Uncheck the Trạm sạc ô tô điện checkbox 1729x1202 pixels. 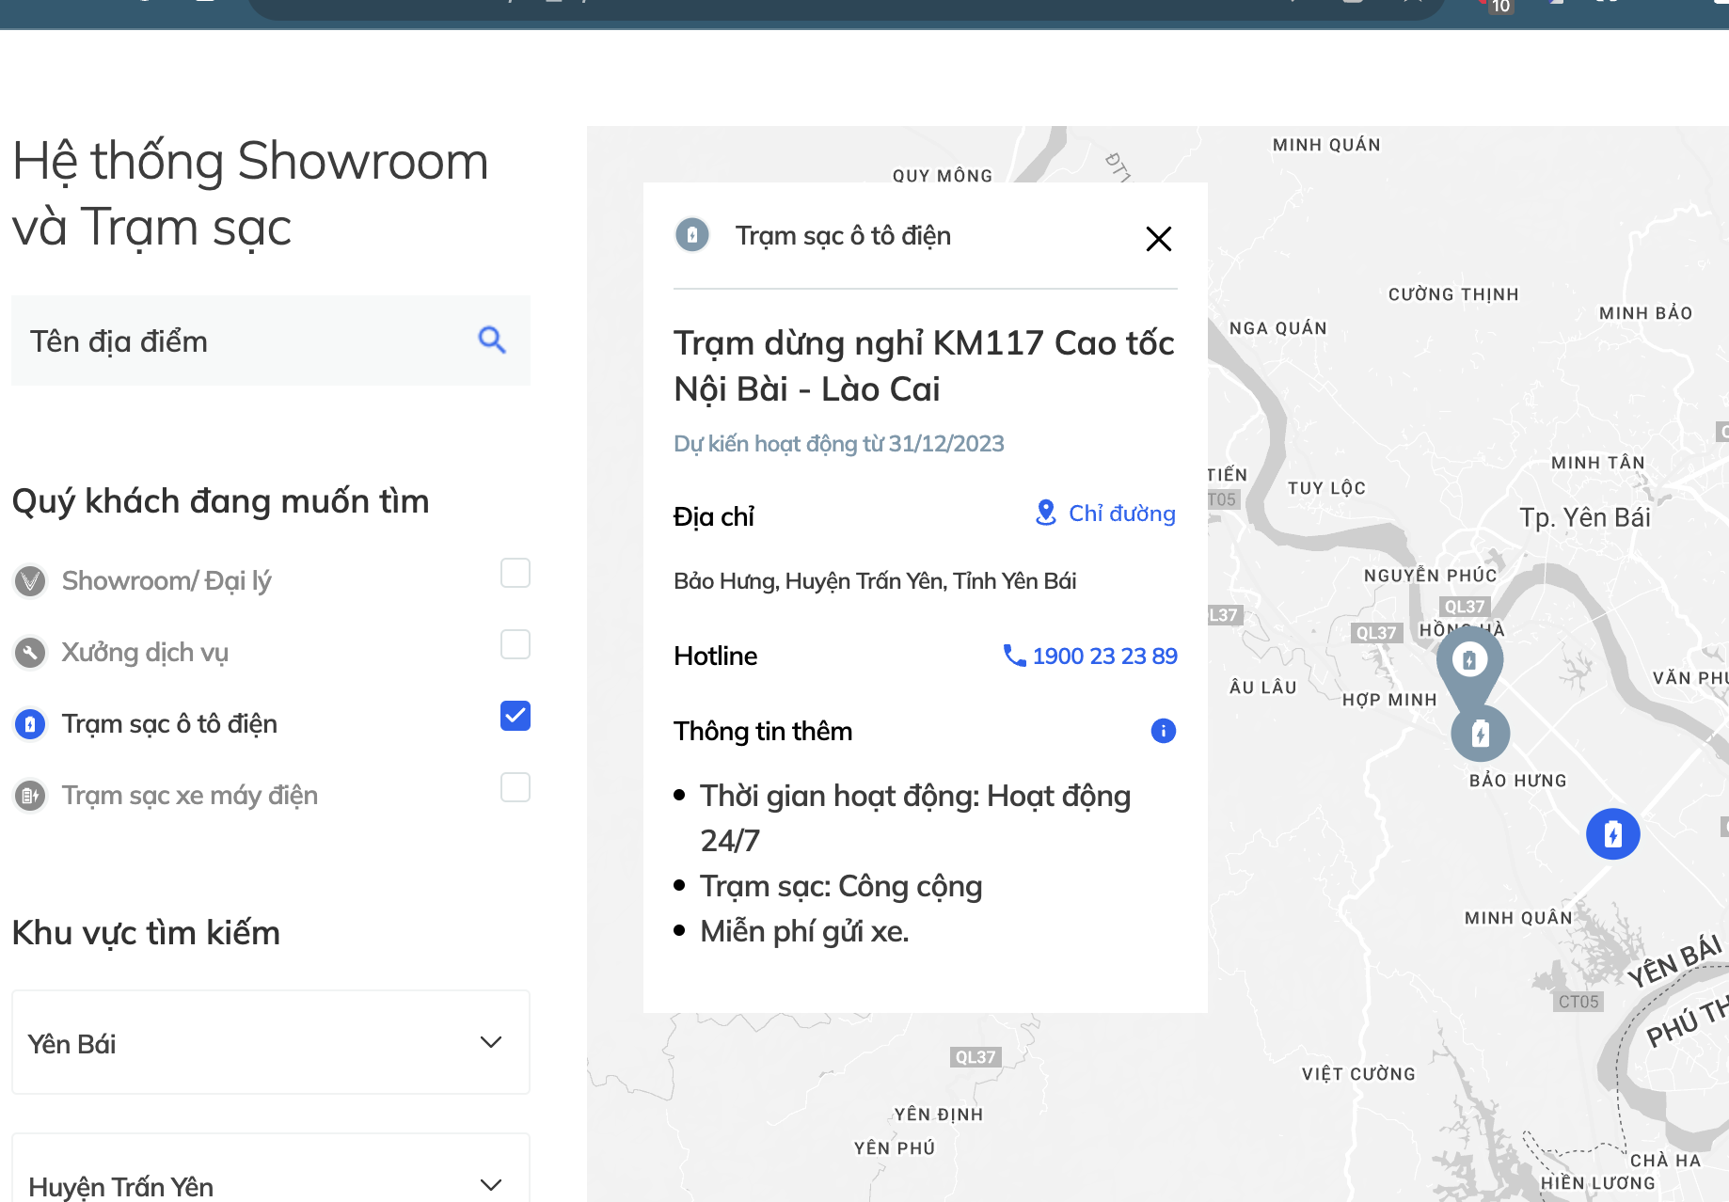point(515,716)
